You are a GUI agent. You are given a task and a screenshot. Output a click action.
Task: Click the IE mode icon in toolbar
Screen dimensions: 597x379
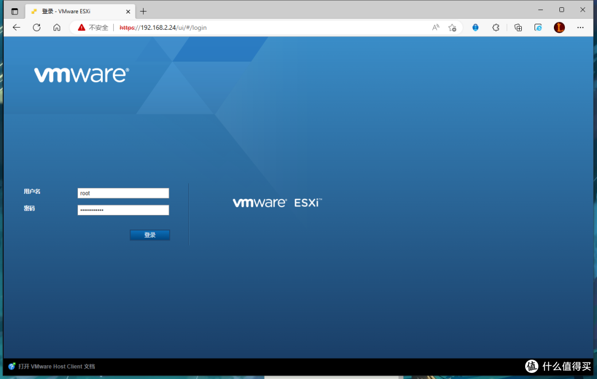click(x=538, y=27)
